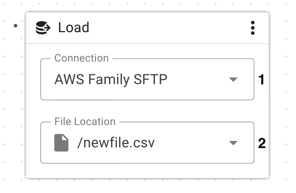This screenshot has width=296, height=193.
Task: Click the top-left corner handle of the node
Action: [26, 12]
